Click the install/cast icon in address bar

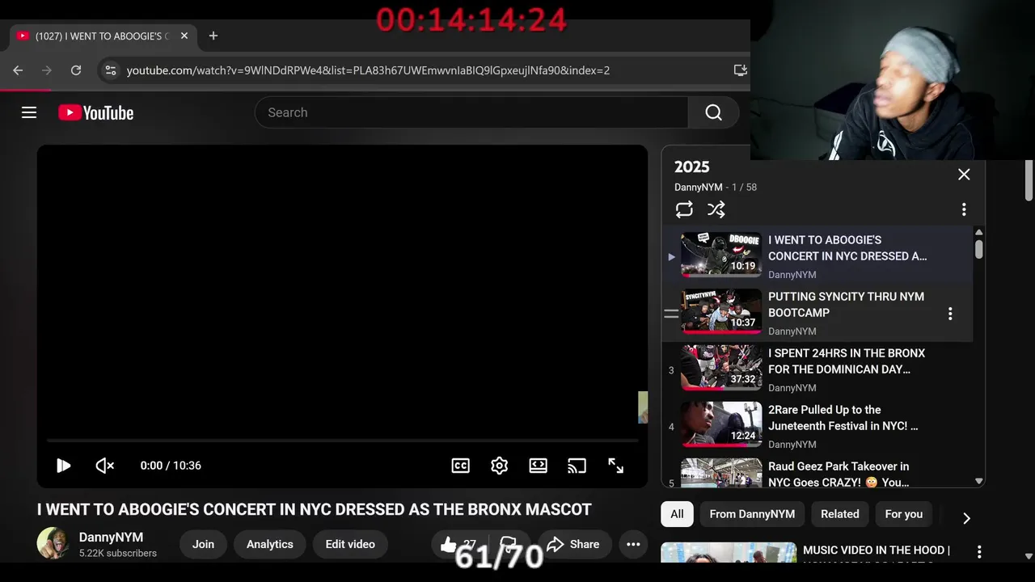(740, 70)
